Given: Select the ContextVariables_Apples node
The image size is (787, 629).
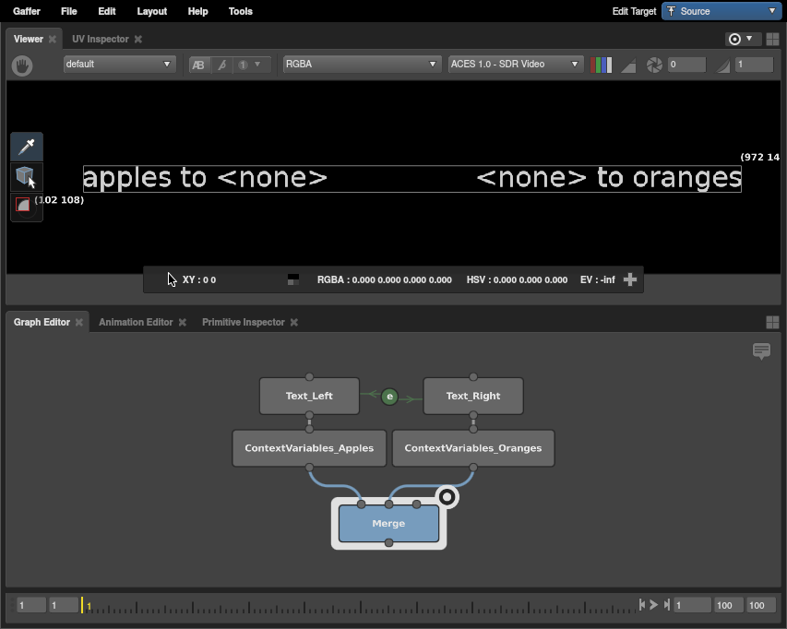Looking at the screenshot, I should click(x=309, y=448).
